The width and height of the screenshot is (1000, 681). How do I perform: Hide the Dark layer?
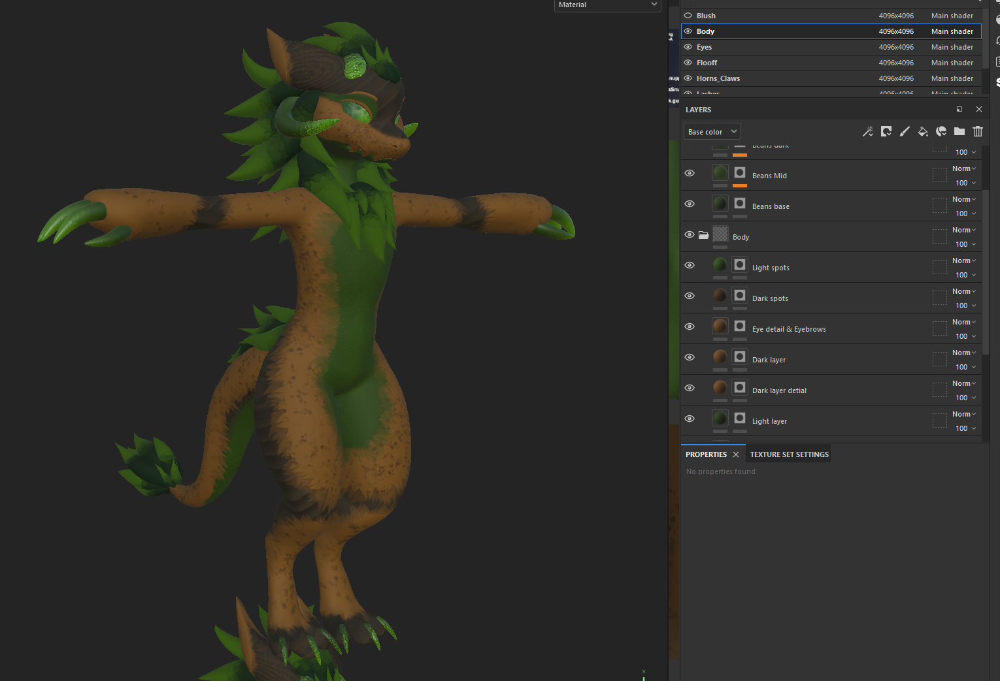point(690,357)
